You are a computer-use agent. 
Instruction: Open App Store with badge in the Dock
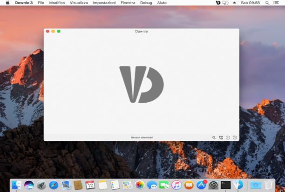tap(201, 185)
